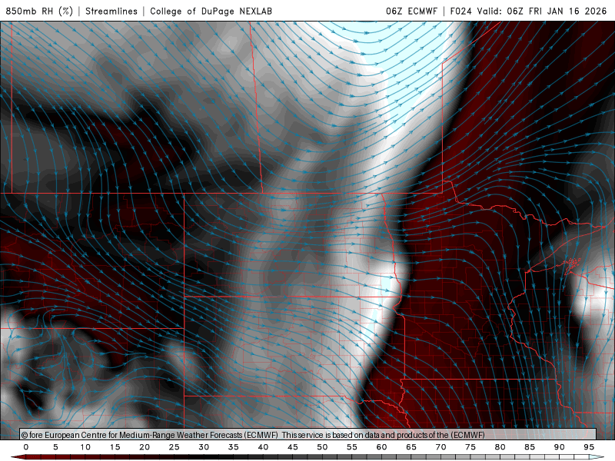Screen dimensions: 615x461
Task: Click 'F024 Valid: 06Z FRI JAN 16 2026' text
Action: pyautogui.click(x=528, y=11)
